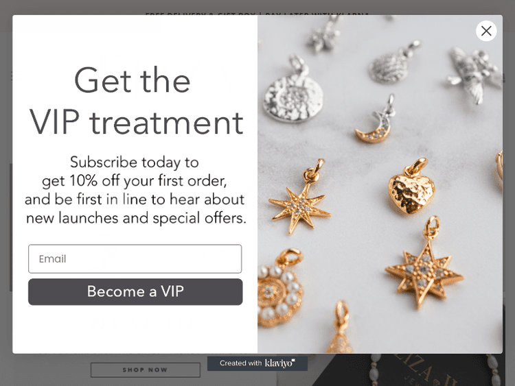Click the small silver charm at image top

coord(323,34)
